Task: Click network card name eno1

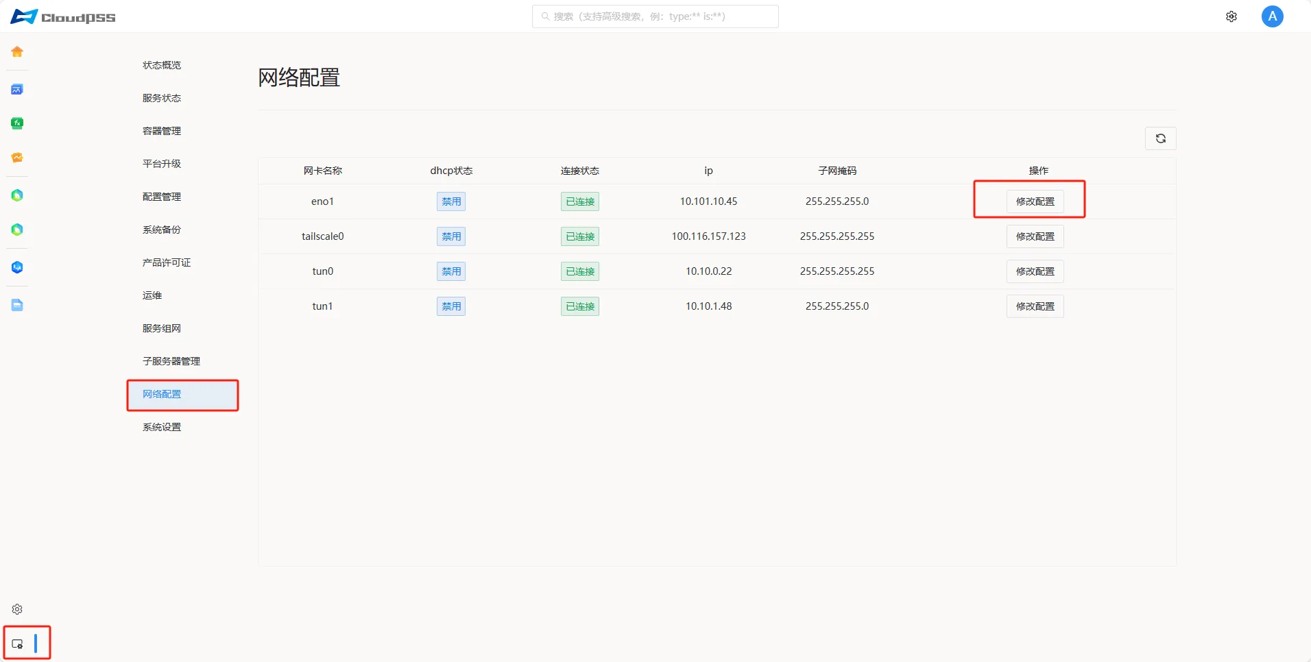Action: (322, 201)
